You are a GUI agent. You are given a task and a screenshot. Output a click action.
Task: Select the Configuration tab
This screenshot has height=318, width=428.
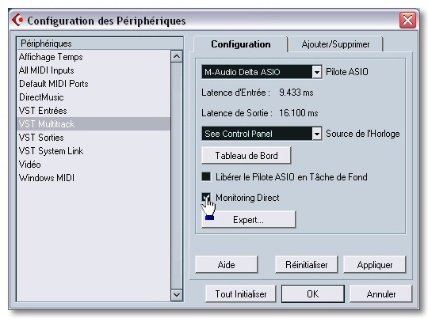pos(241,44)
